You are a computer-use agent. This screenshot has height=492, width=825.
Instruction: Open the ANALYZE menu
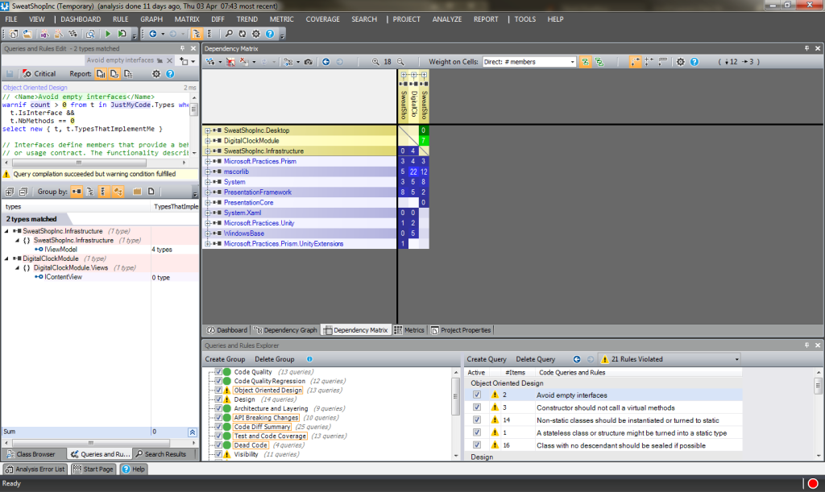[x=446, y=19]
